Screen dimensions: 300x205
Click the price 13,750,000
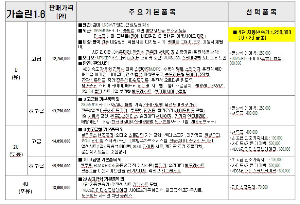pos(61,111)
